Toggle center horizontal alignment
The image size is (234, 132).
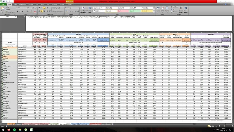(x=42, y=11)
